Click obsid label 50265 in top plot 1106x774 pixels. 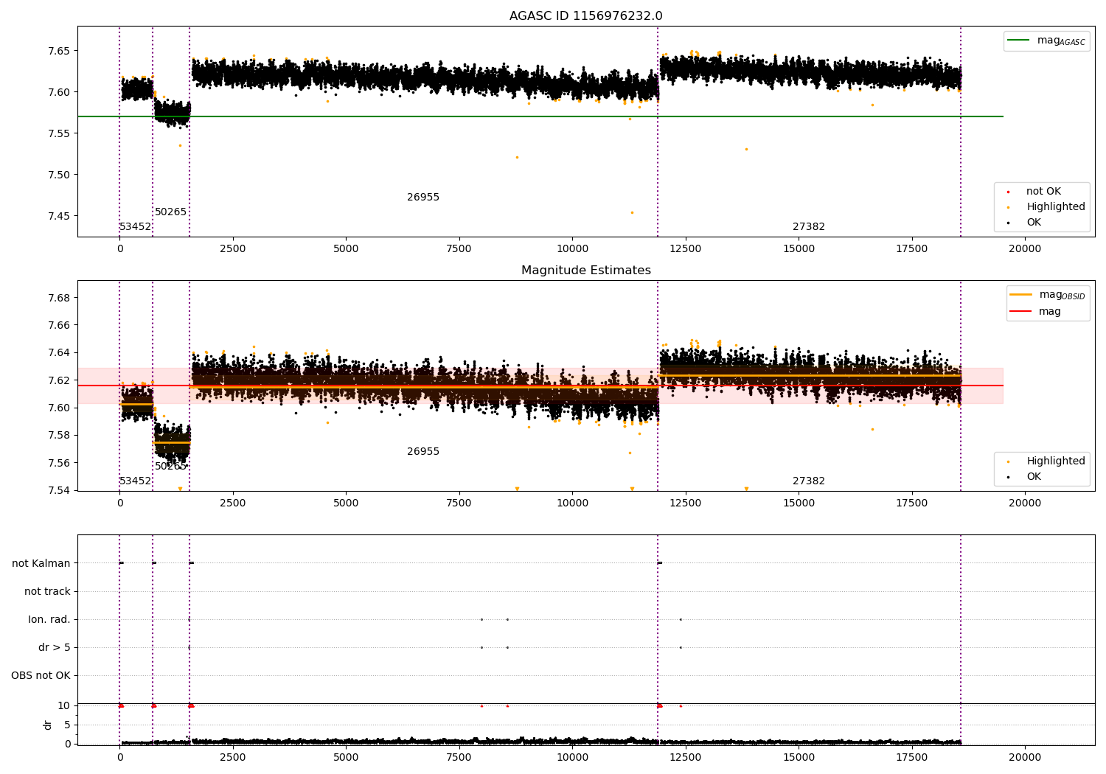pos(171,212)
